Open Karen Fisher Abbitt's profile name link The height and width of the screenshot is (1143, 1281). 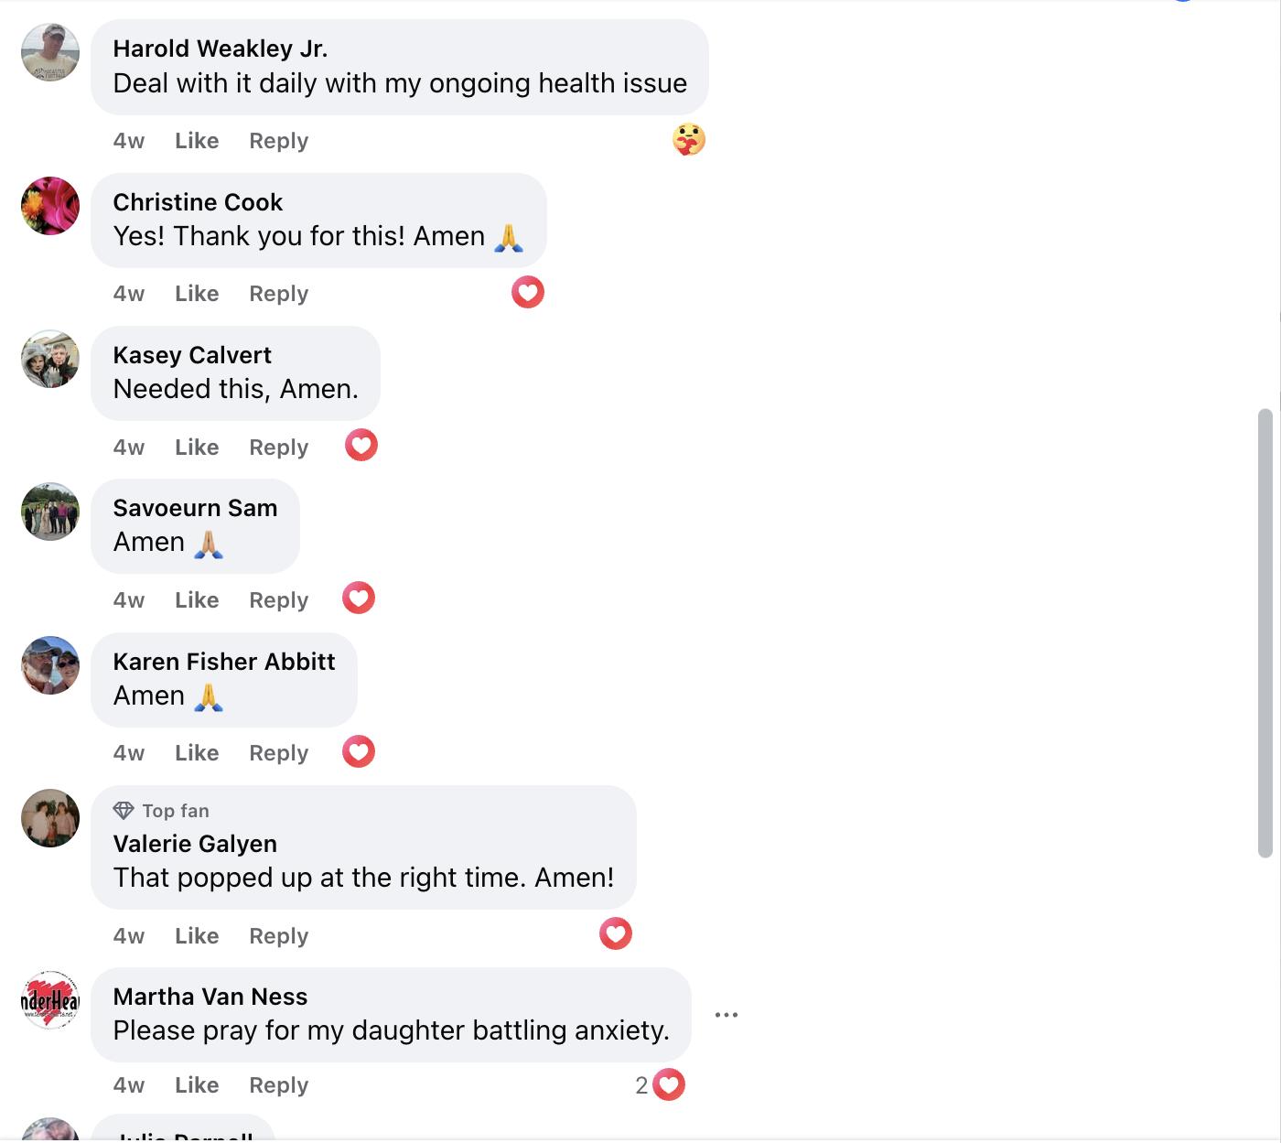click(224, 662)
